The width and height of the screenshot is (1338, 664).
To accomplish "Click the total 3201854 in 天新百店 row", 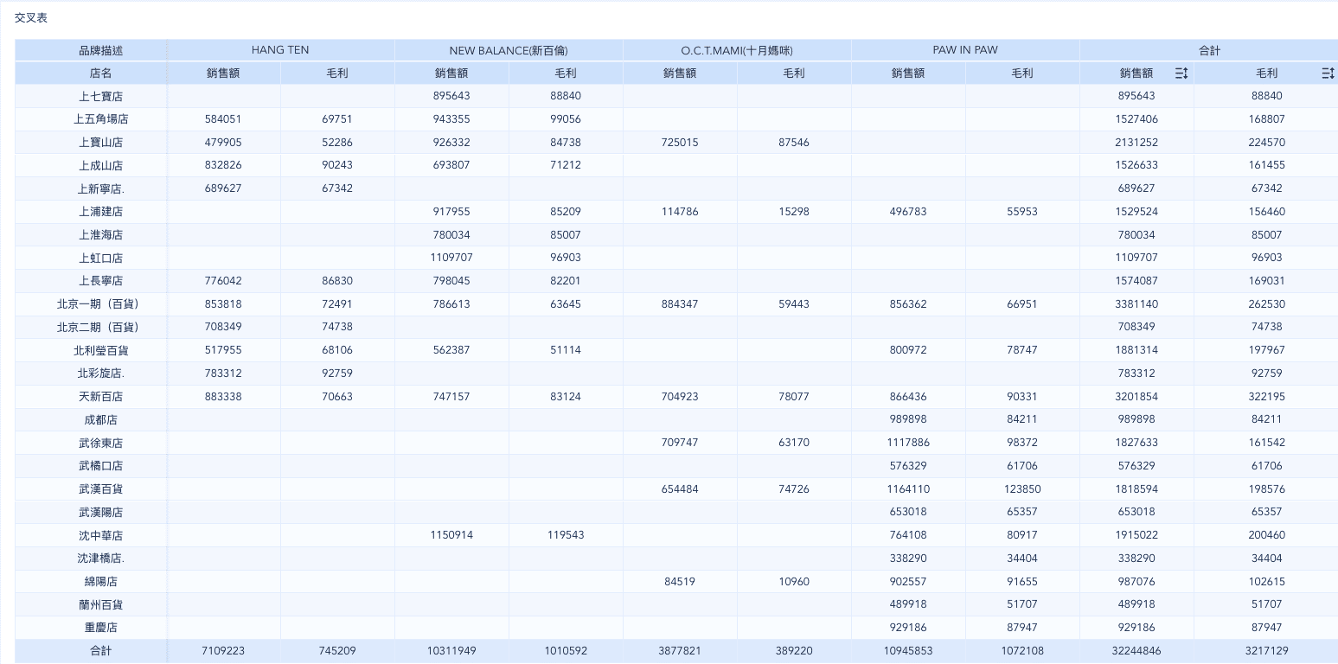I will pos(1136,397).
